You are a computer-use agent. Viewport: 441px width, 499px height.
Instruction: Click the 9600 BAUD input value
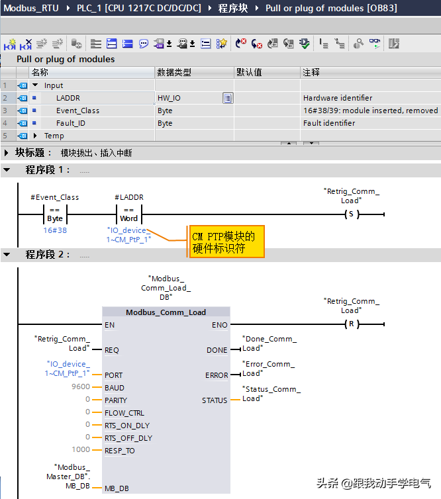pos(81,388)
